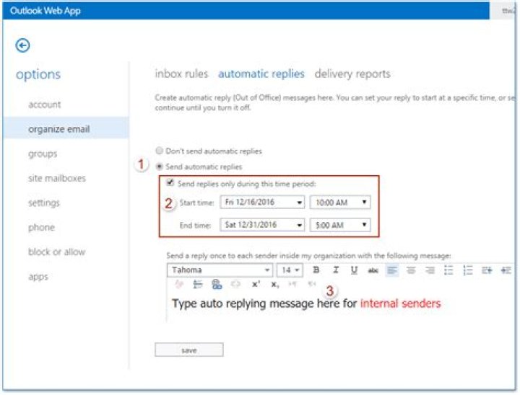Center align the text
Image resolution: width=520 pixels, height=395 pixels.
pyautogui.click(x=411, y=270)
